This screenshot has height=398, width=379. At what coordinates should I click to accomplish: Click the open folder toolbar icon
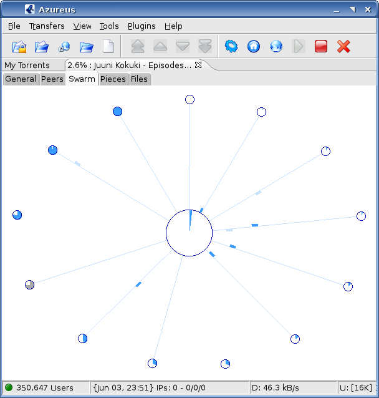pyautogui.click(x=86, y=47)
